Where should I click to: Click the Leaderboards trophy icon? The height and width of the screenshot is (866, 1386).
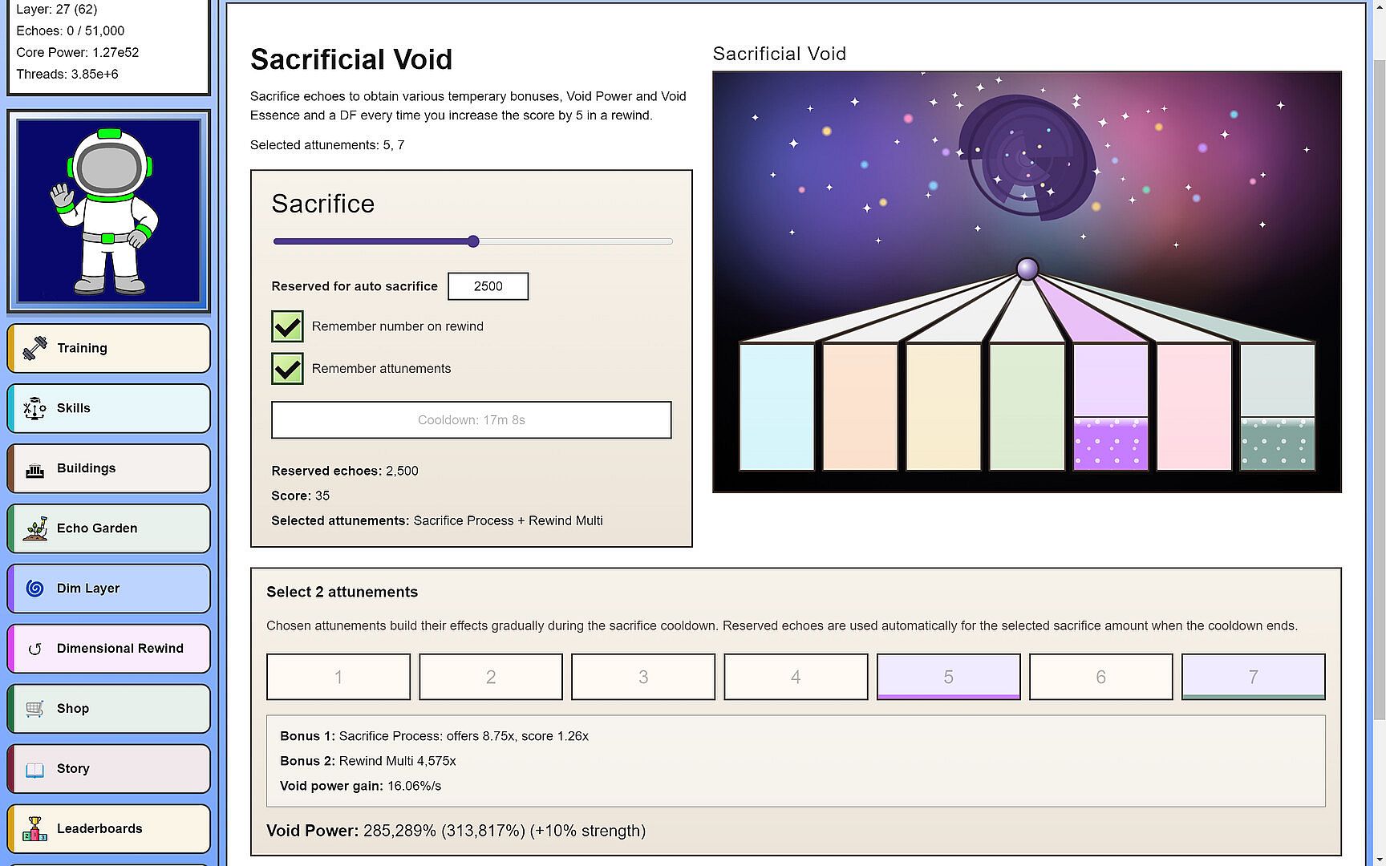[34, 829]
